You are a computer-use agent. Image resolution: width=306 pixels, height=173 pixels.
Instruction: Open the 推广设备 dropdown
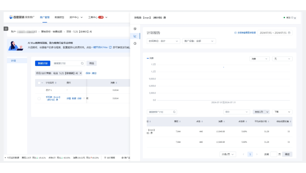coord(199,41)
